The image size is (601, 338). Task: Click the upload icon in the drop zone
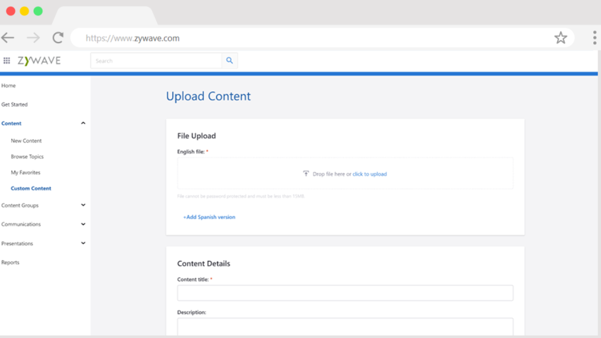tap(306, 173)
